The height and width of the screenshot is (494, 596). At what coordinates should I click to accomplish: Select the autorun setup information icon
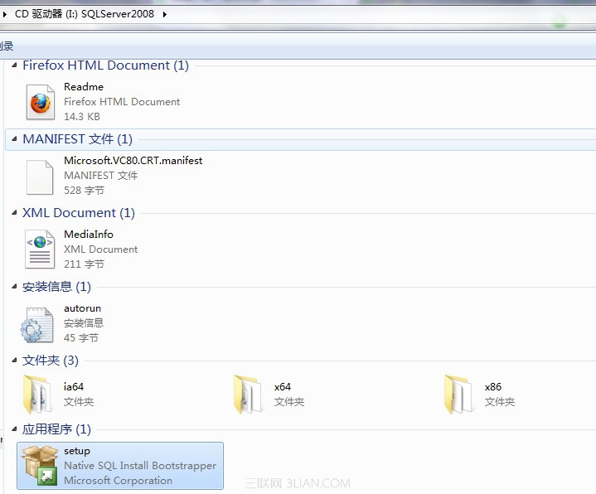36,325
